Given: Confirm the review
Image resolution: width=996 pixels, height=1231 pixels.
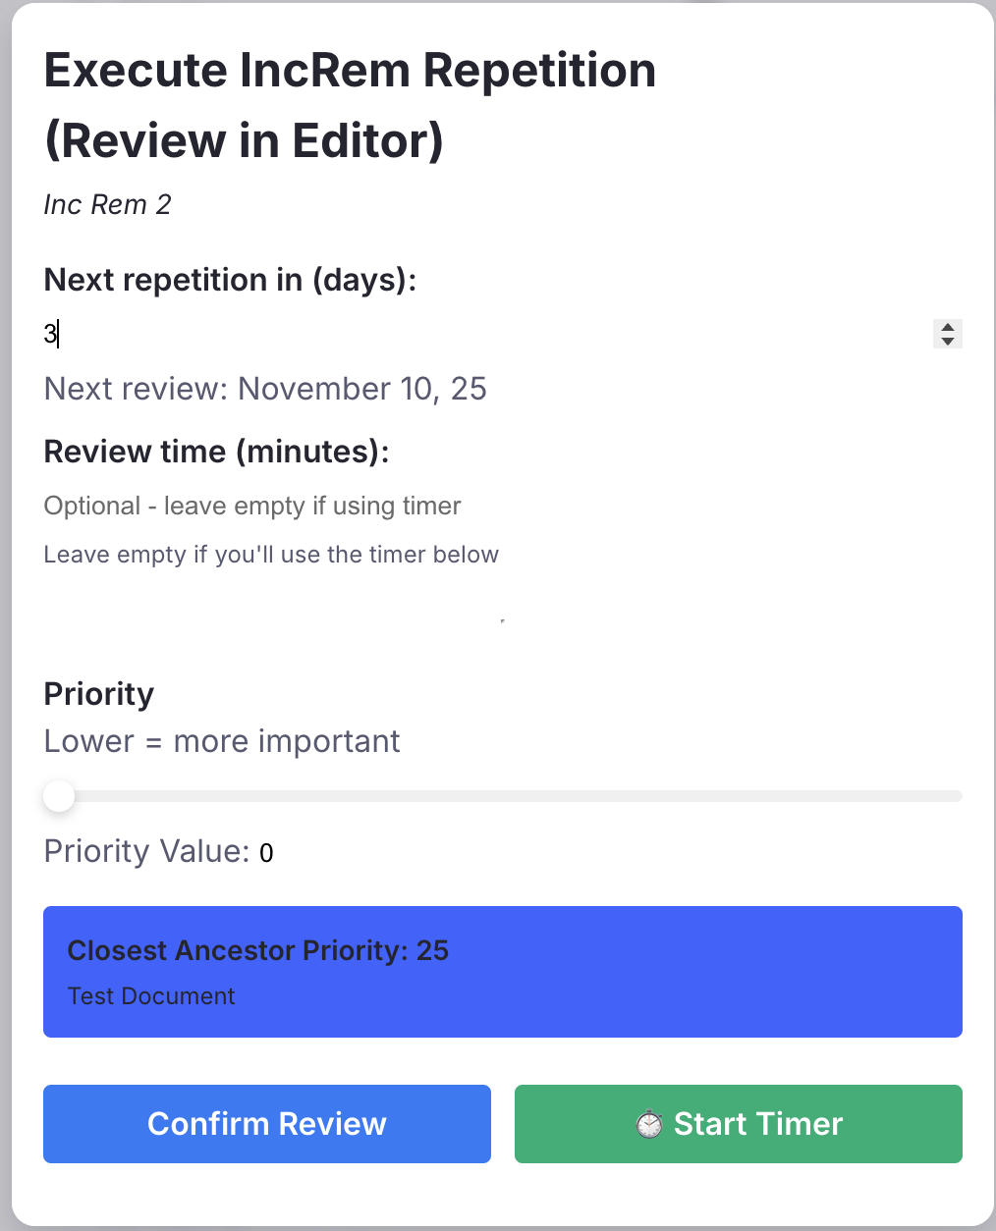Looking at the screenshot, I should (267, 1124).
